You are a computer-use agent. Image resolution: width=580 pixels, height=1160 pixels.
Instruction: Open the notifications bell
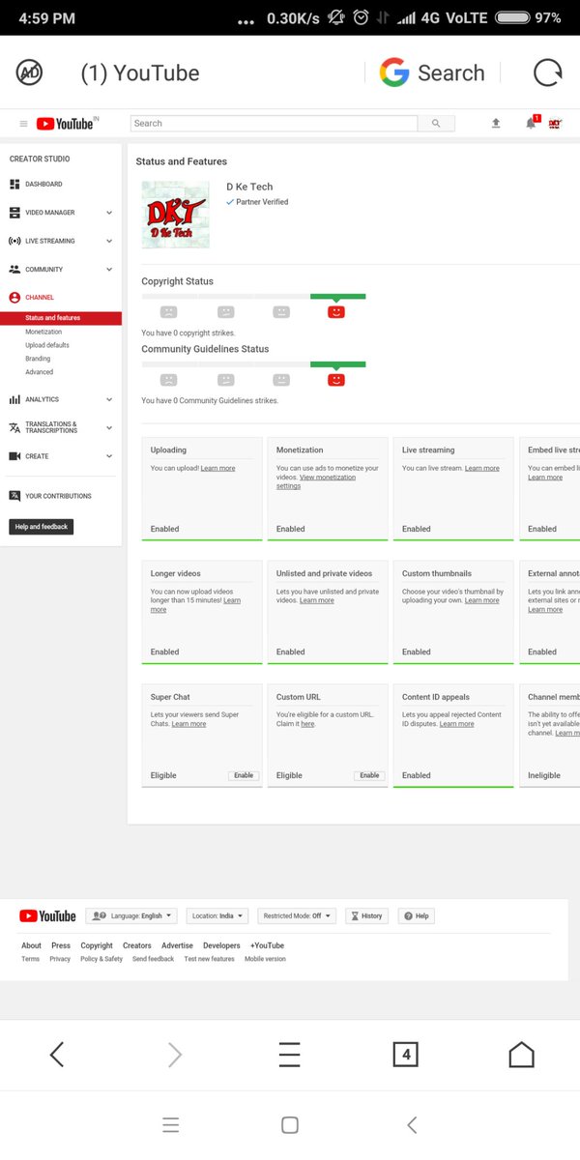[531, 123]
